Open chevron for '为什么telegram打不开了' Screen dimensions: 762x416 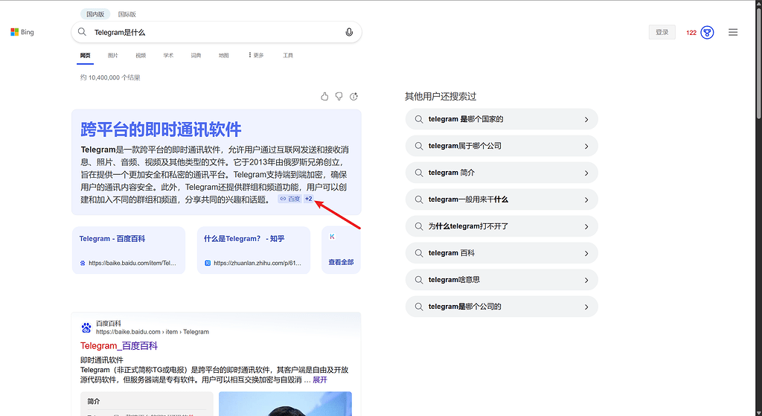[586, 226]
